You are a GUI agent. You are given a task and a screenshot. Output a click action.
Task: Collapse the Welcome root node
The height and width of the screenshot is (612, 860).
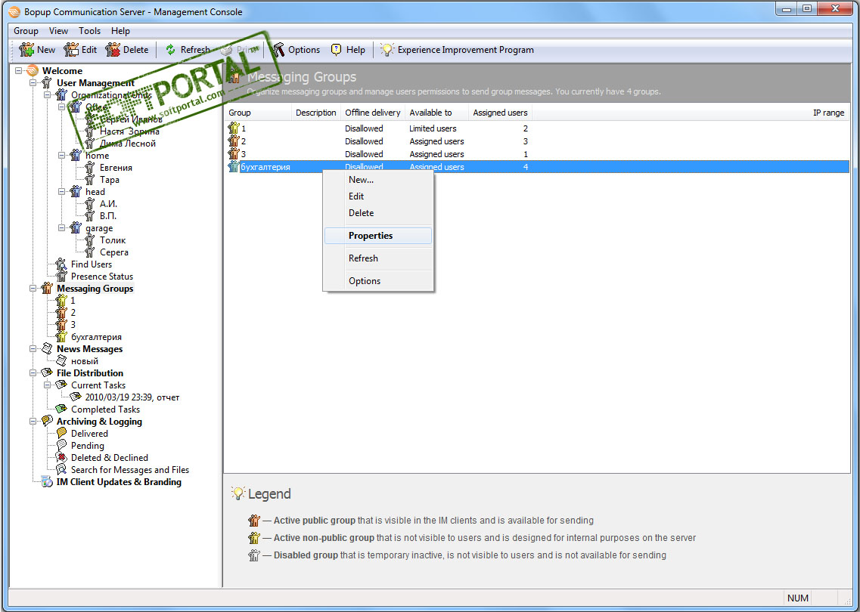pos(19,71)
